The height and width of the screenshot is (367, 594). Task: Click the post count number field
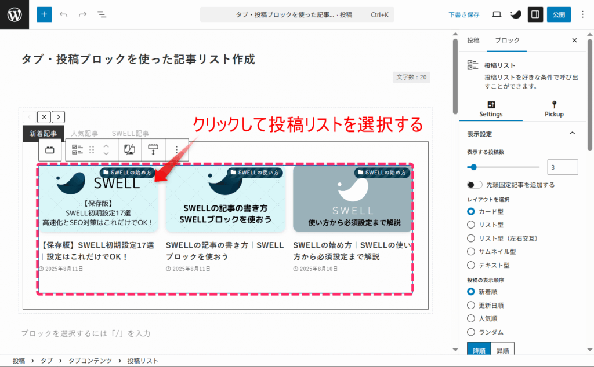(x=563, y=167)
